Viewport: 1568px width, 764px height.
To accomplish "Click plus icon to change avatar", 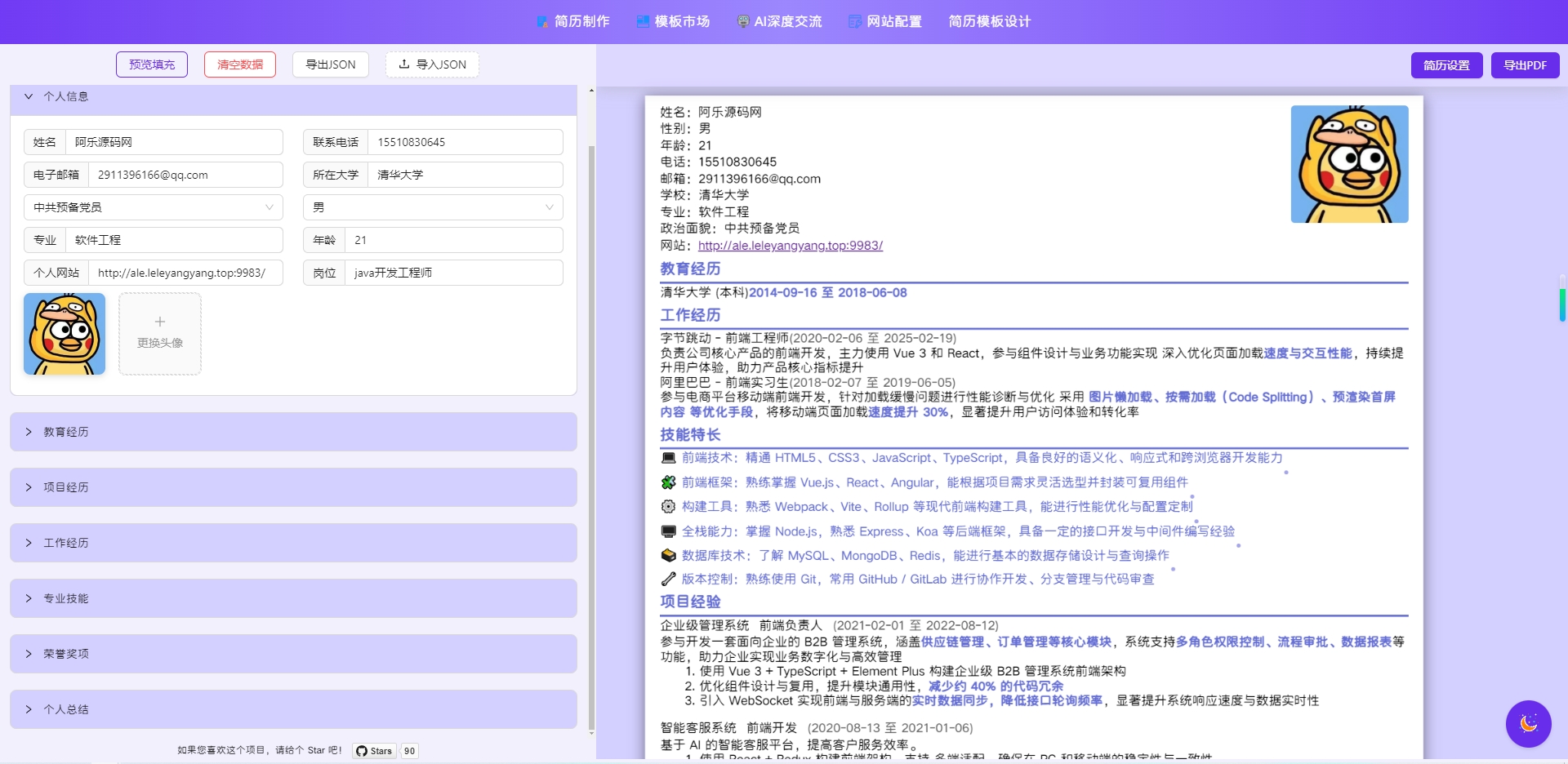I will pos(160,322).
